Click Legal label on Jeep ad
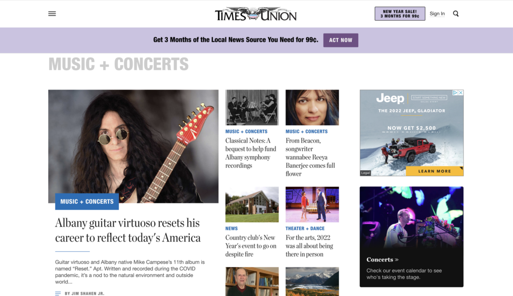Viewport: 513px width, 296px height. (365, 173)
